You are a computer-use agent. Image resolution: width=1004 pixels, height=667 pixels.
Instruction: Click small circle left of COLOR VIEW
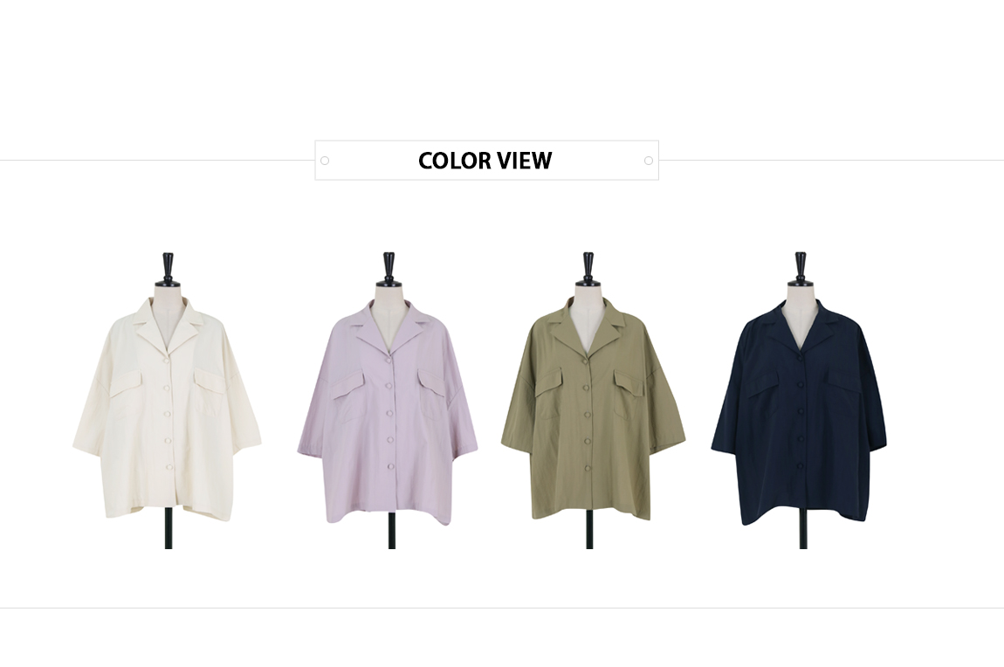[x=325, y=161]
